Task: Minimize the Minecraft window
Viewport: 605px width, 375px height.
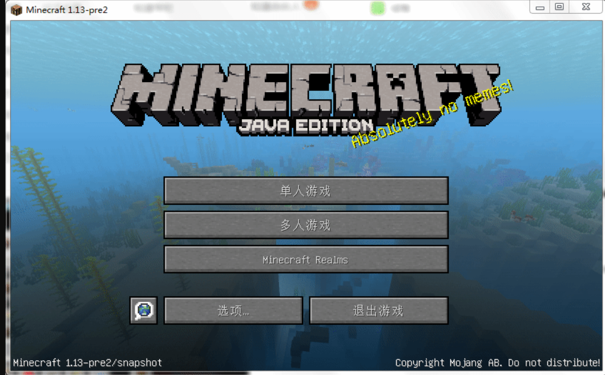Action: tap(540, 7)
